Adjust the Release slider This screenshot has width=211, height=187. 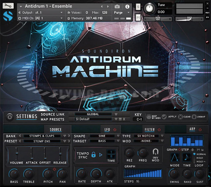pos(60,153)
